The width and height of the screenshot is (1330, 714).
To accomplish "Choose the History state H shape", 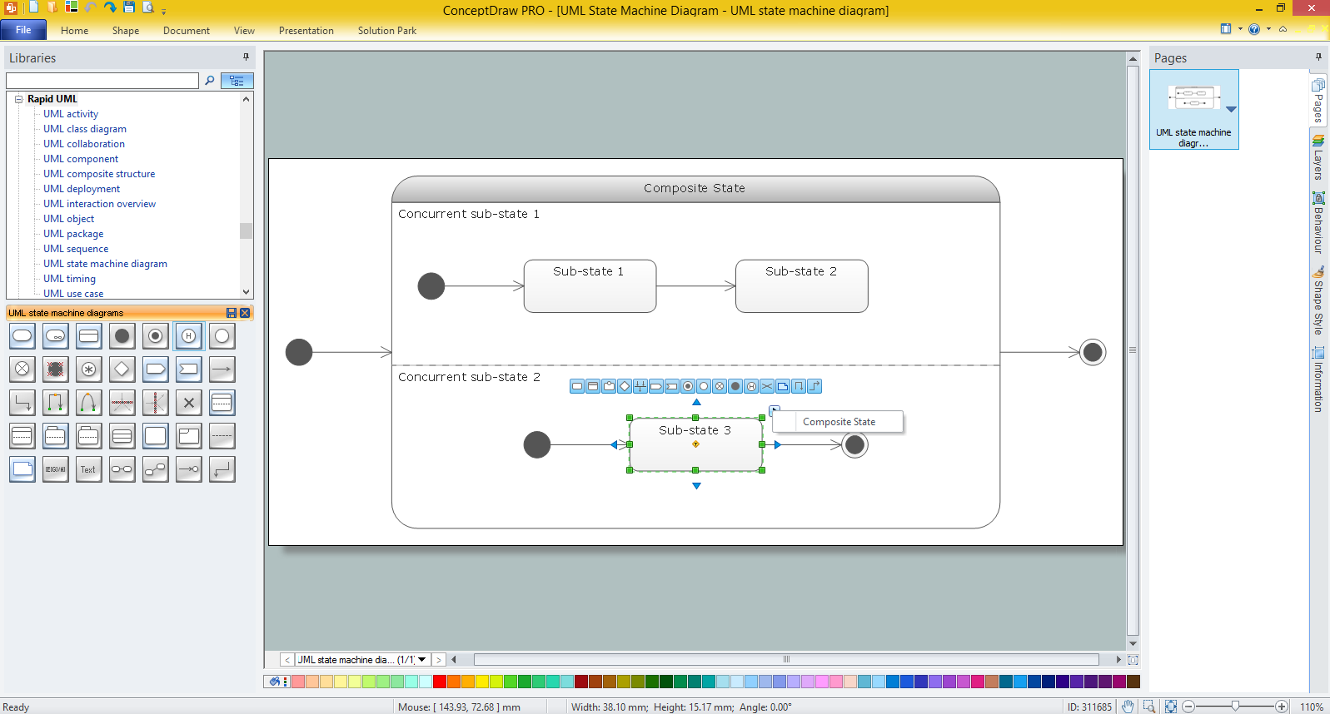I will tap(189, 336).
